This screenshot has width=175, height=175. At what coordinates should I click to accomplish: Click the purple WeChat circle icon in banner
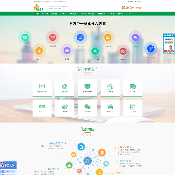(135, 37)
